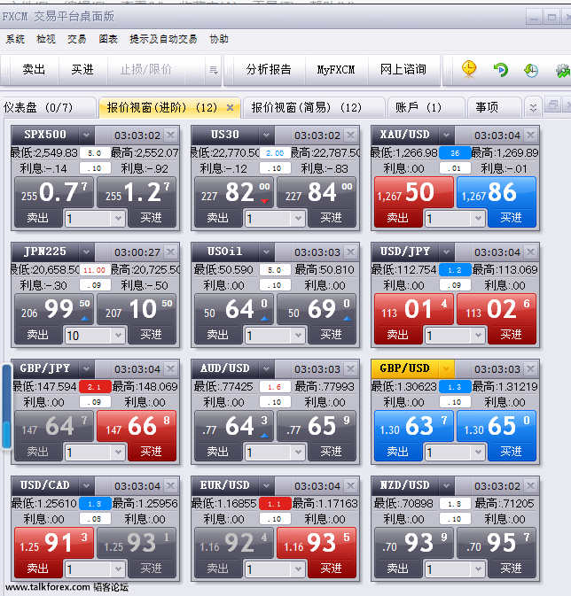
Task: Switch to 报价视窗(简易) tab
Action: (313, 107)
